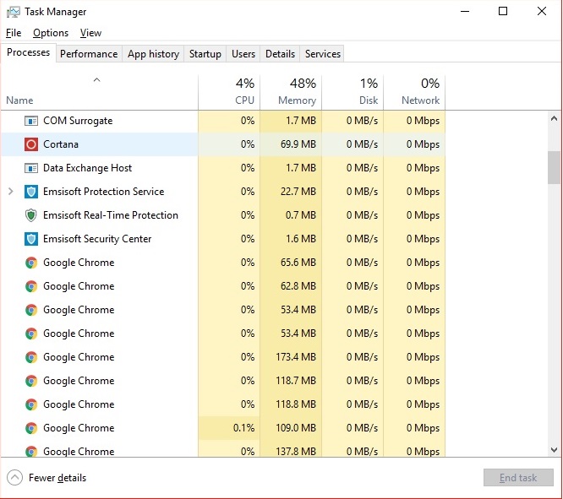The height and width of the screenshot is (499, 563).
Task: Sort by the Memory column header
Action: point(291,92)
